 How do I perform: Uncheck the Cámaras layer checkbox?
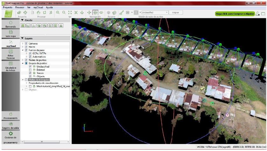click(26, 43)
